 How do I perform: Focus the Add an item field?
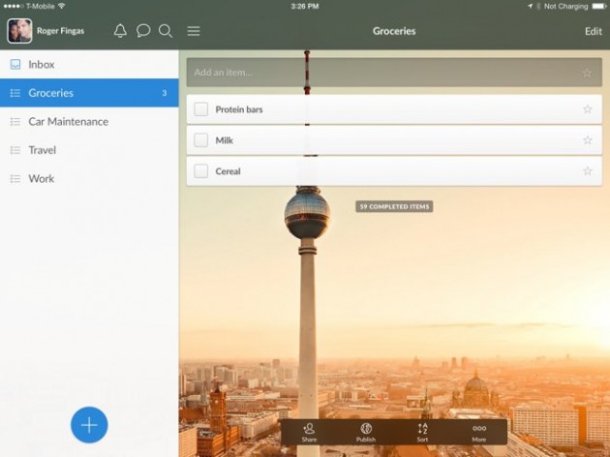394,73
